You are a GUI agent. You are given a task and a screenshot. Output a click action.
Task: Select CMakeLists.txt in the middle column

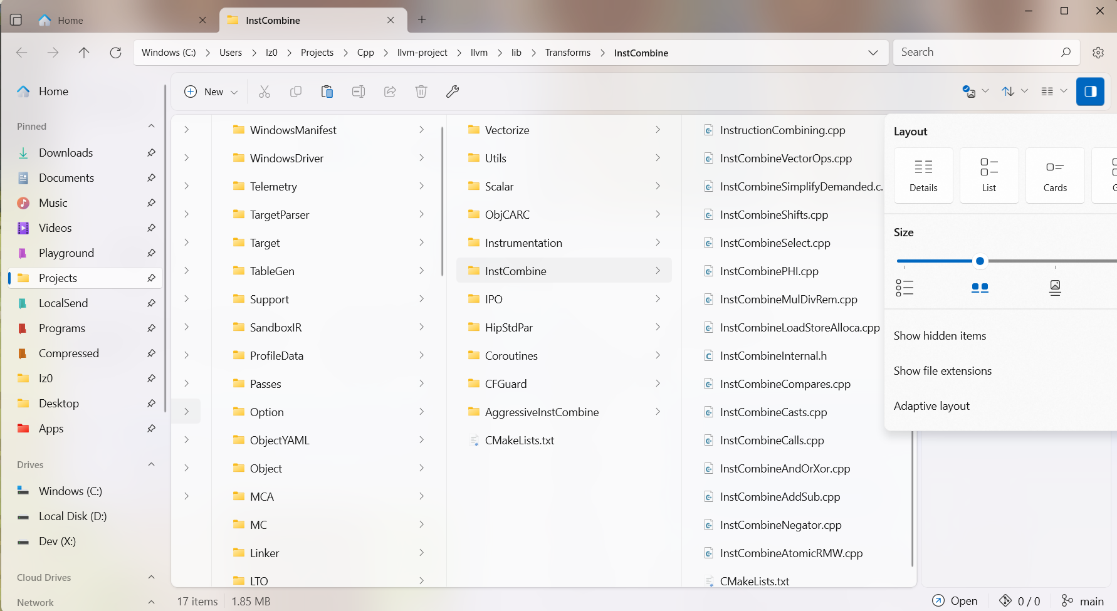click(520, 441)
